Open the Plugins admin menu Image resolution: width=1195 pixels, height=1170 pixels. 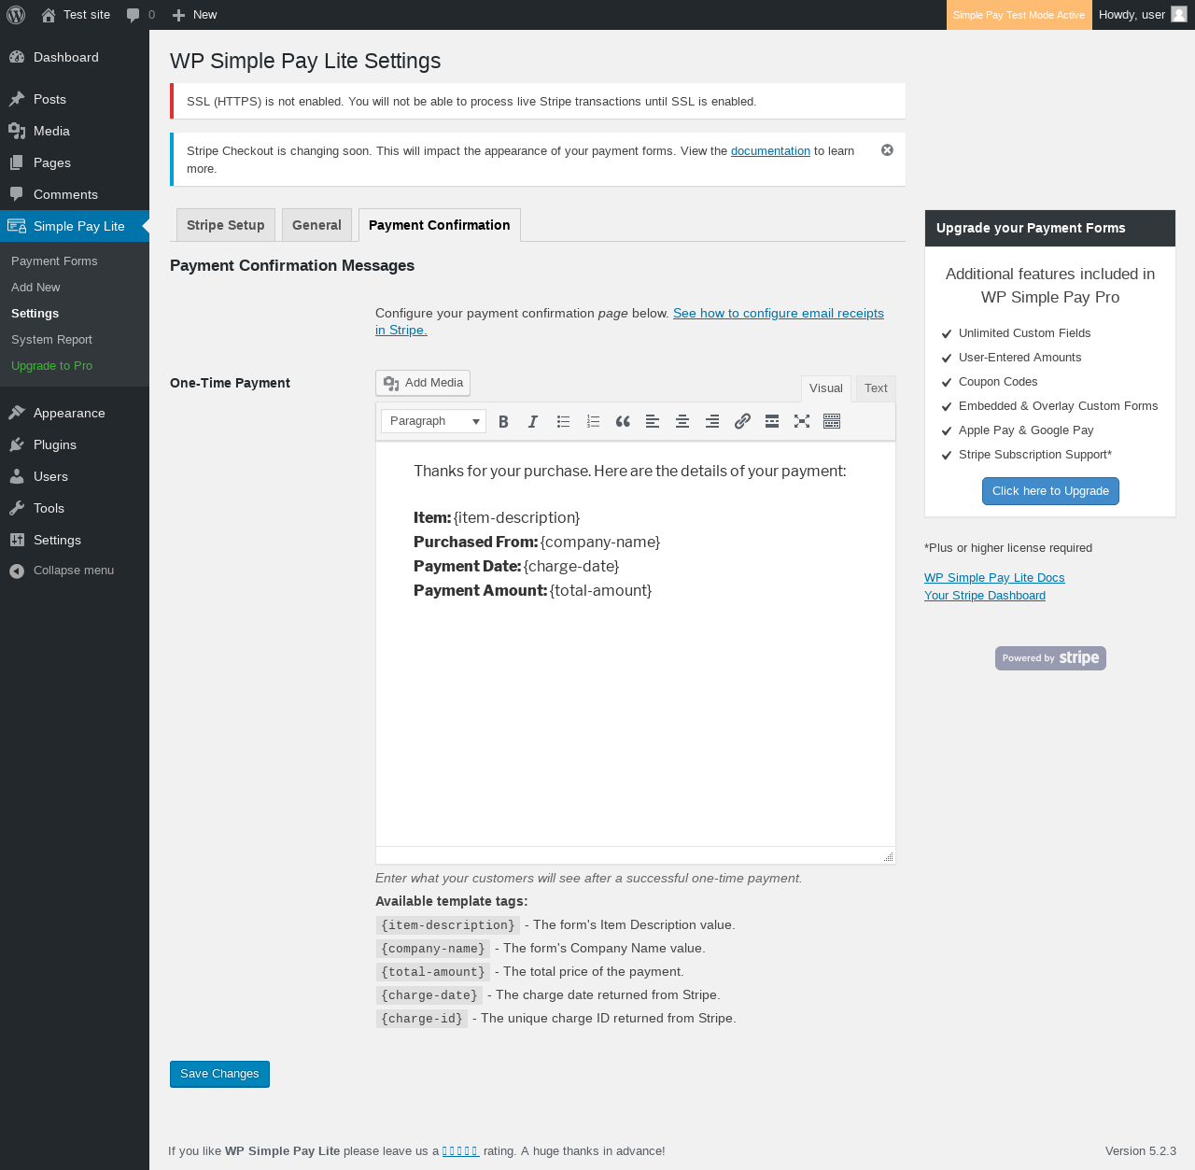[x=55, y=445]
